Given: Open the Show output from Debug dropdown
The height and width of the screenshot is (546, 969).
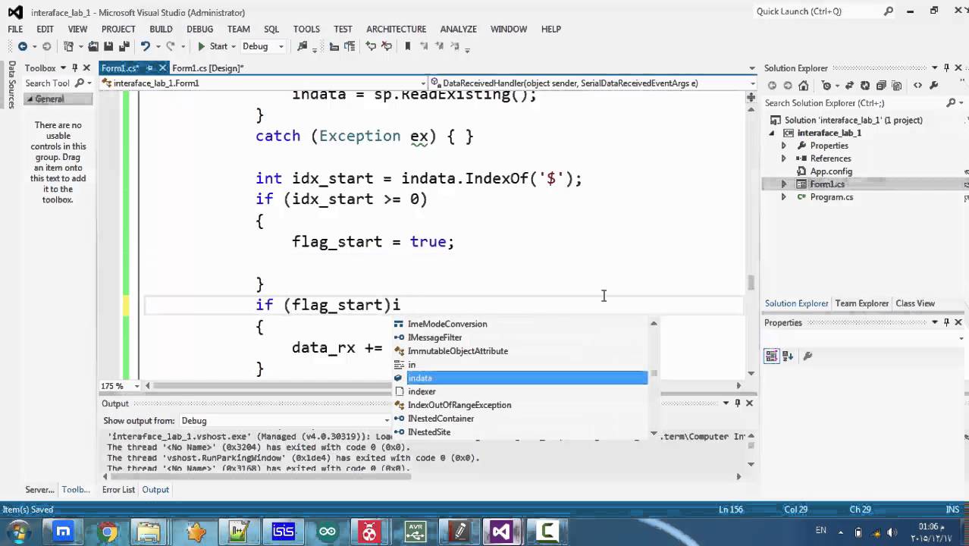Looking at the screenshot, I should click(x=285, y=421).
